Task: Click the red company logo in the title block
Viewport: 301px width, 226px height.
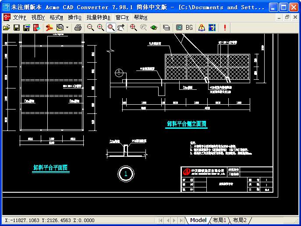Action: pos(186,172)
